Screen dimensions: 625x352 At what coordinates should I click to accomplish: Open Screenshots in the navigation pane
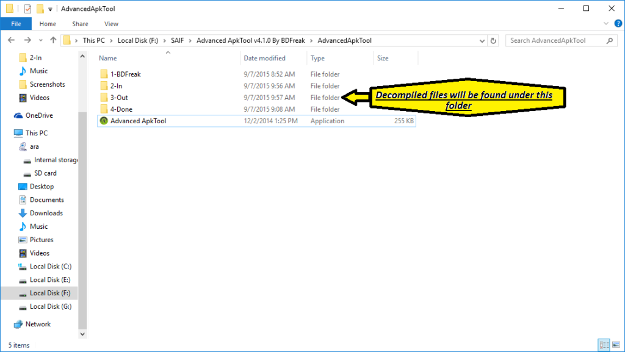coord(47,84)
